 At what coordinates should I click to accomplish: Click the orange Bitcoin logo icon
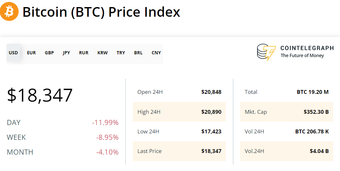[x=9, y=12]
